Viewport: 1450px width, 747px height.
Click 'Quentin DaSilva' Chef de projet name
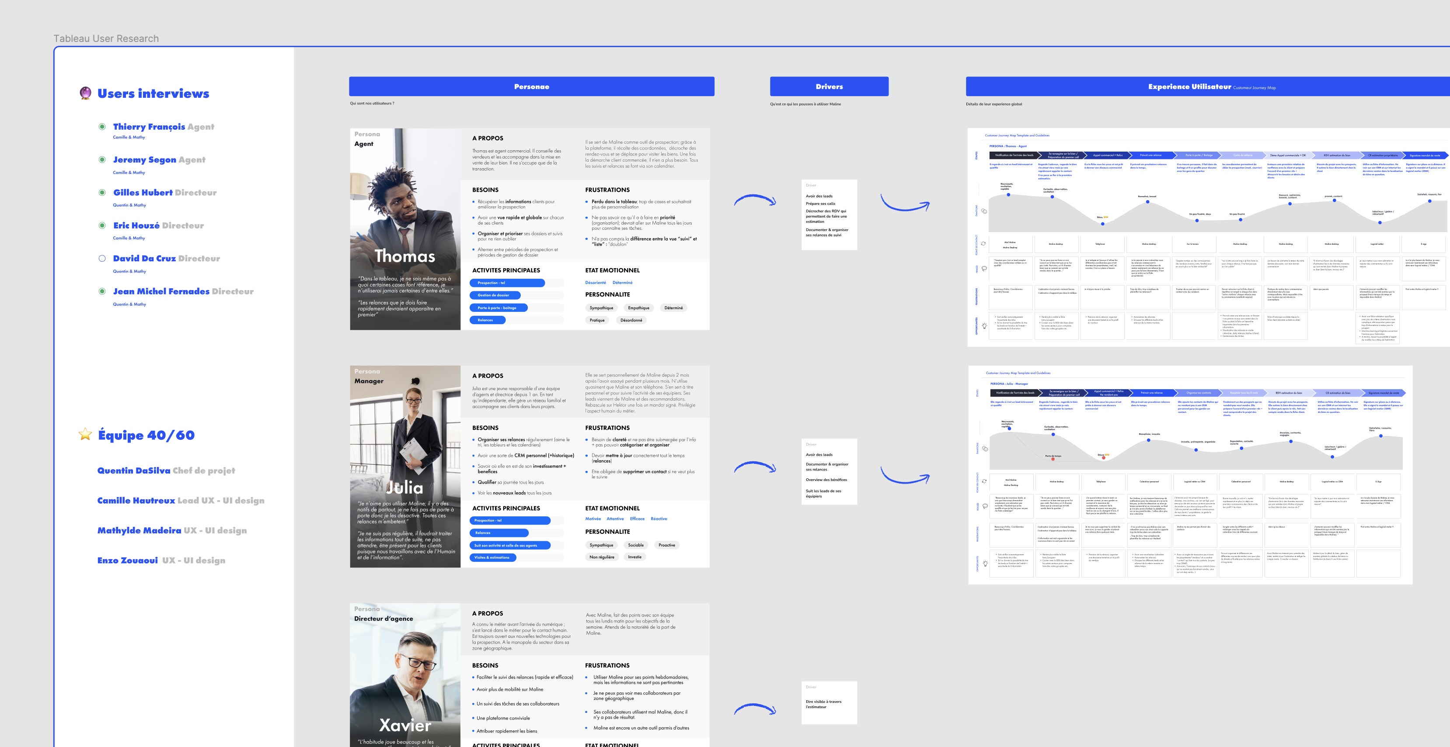click(x=133, y=471)
